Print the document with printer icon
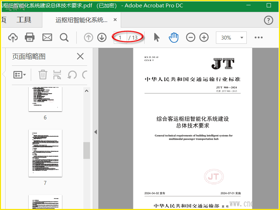280x210 pixels. click(x=30, y=37)
